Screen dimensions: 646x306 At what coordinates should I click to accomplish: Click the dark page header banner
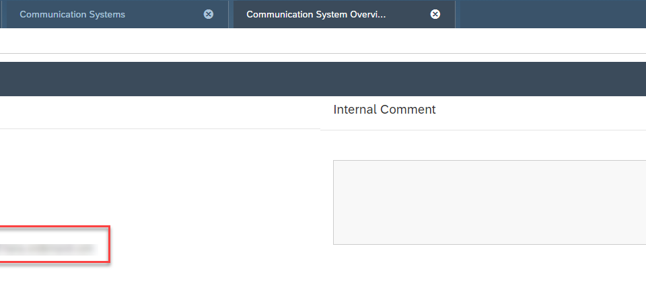click(323, 79)
